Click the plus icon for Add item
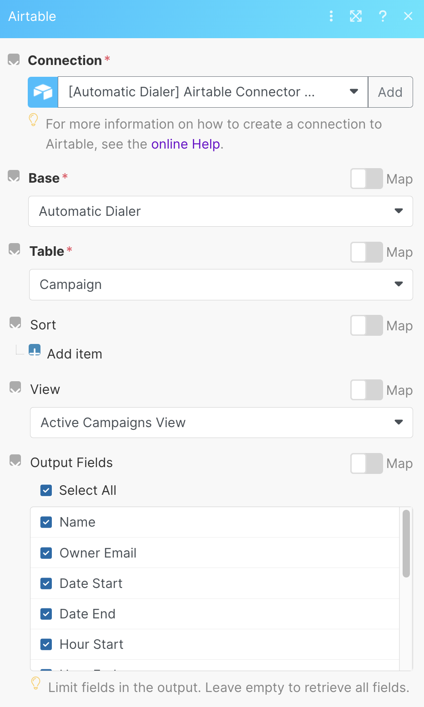The height and width of the screenshot is (707, 424). tap(35, 351)
